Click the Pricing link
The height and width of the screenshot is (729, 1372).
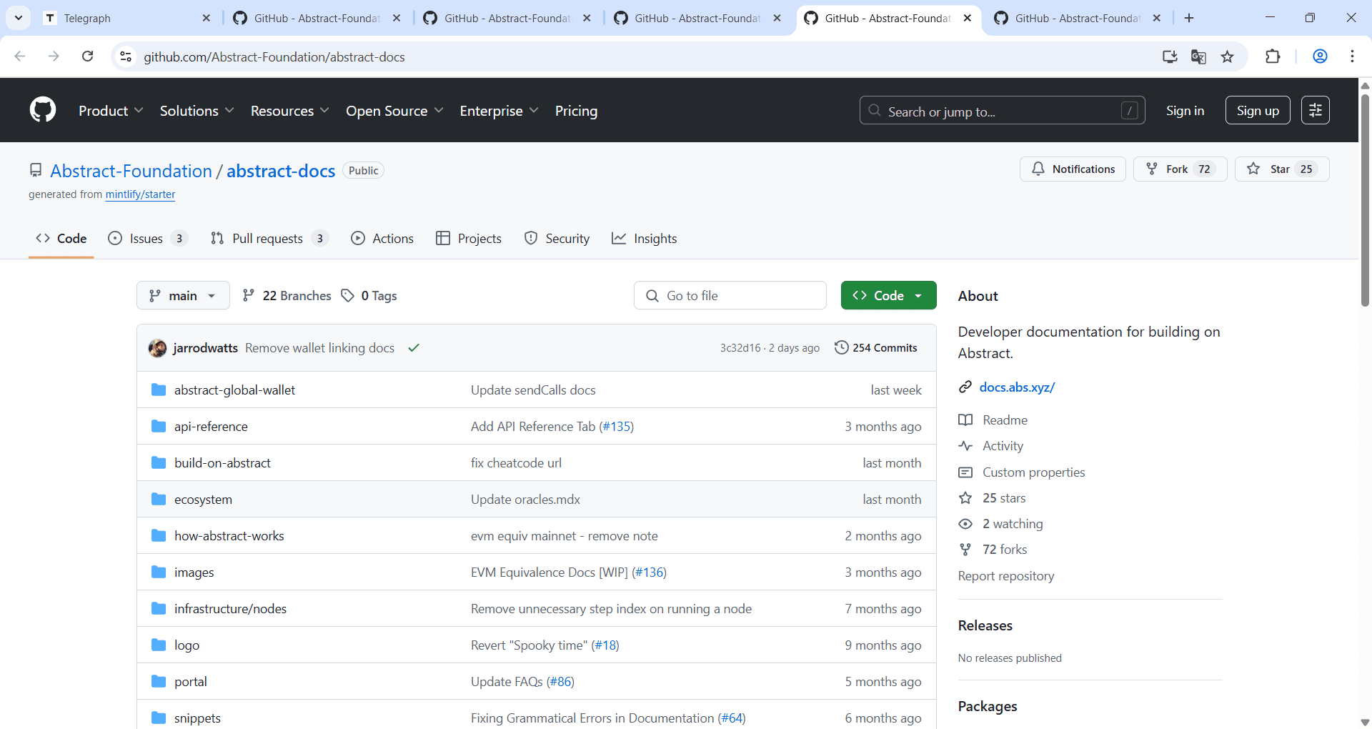click(x=576, y=111)
